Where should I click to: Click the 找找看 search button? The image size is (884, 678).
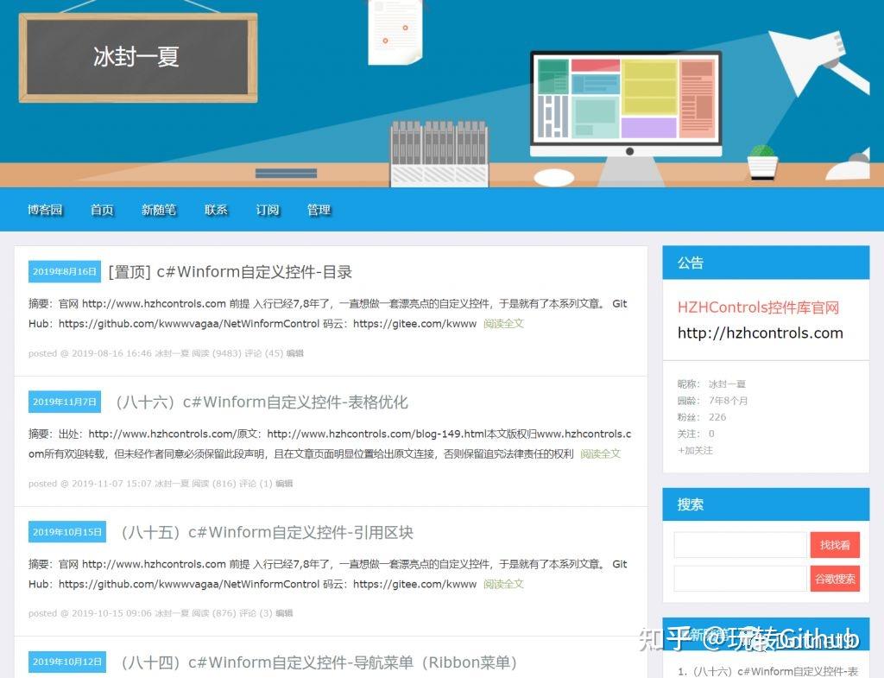pyautogui.click(x=835, y=545)
